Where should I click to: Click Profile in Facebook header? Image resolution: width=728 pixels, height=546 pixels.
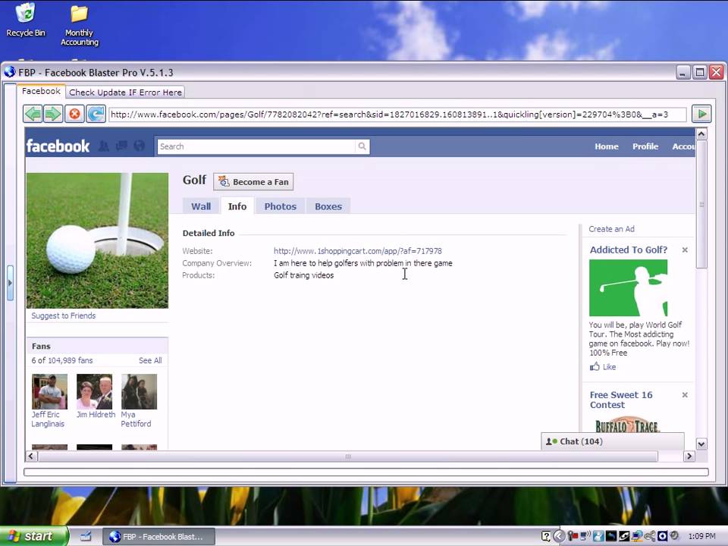tap(645, 146)
